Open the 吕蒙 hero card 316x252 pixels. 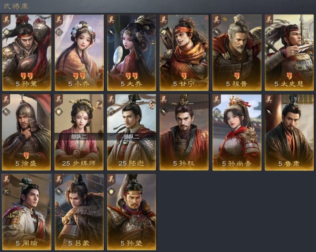79,212
